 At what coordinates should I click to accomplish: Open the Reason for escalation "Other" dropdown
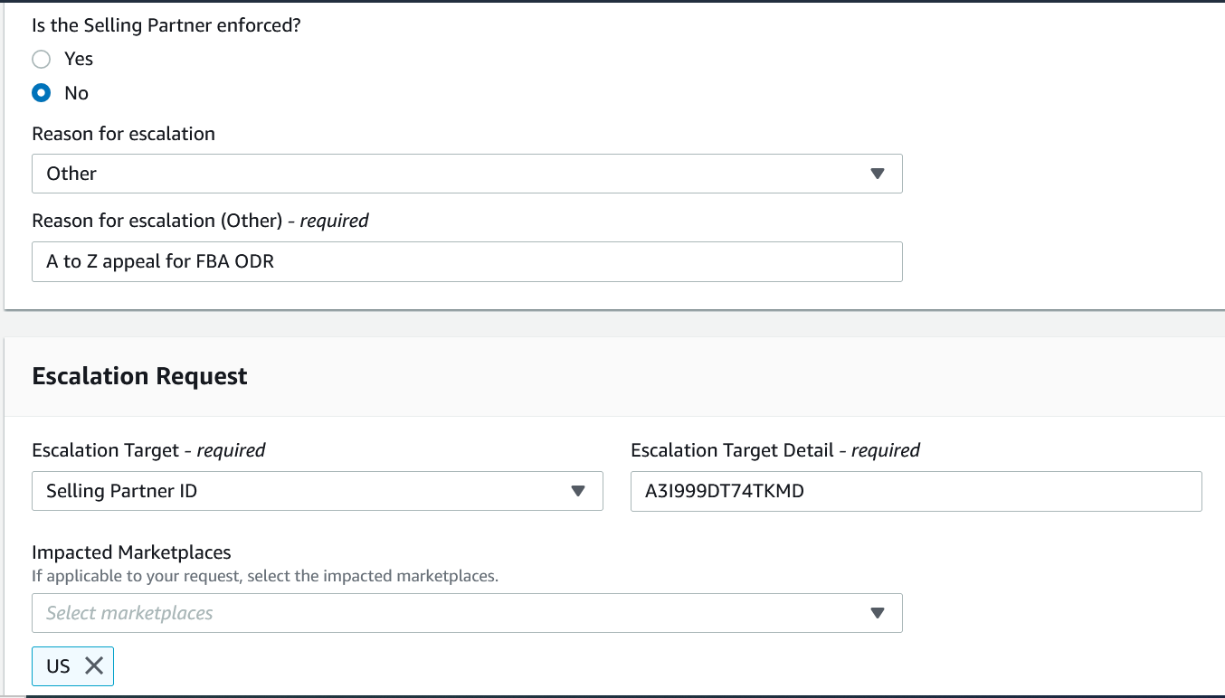[452, 174]
